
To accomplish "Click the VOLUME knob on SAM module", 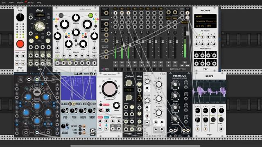I will pos(63,126).
